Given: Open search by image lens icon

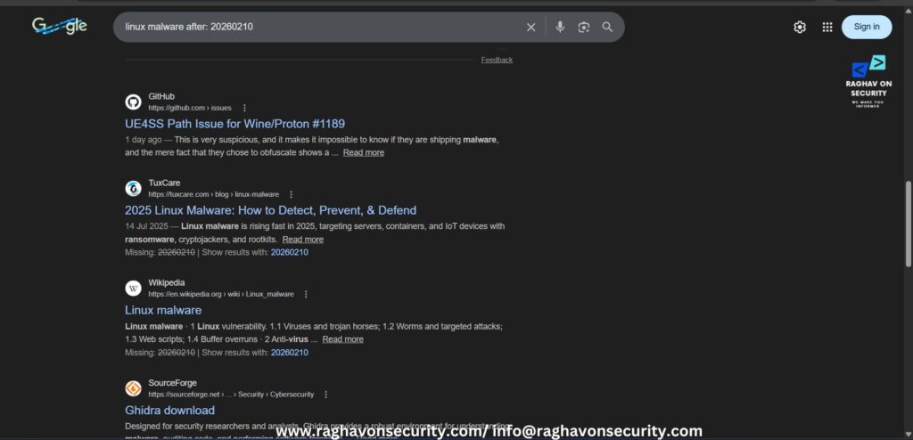Looking at the screenshot, I should (x=583, y=27).
